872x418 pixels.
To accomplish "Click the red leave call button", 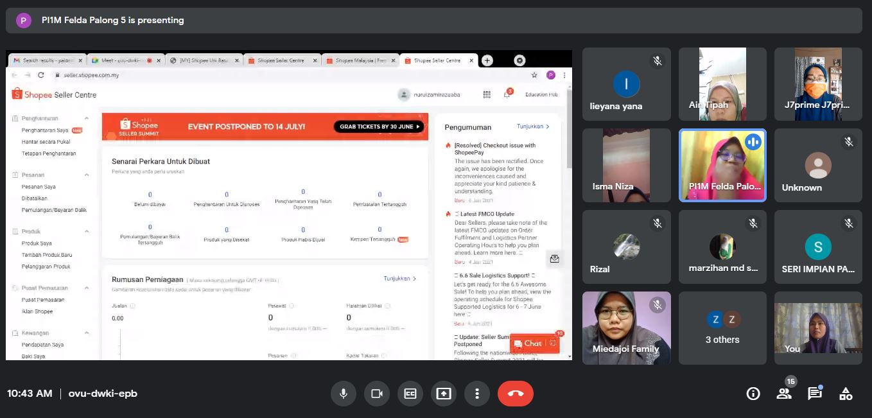I will (x=515, y=394).
